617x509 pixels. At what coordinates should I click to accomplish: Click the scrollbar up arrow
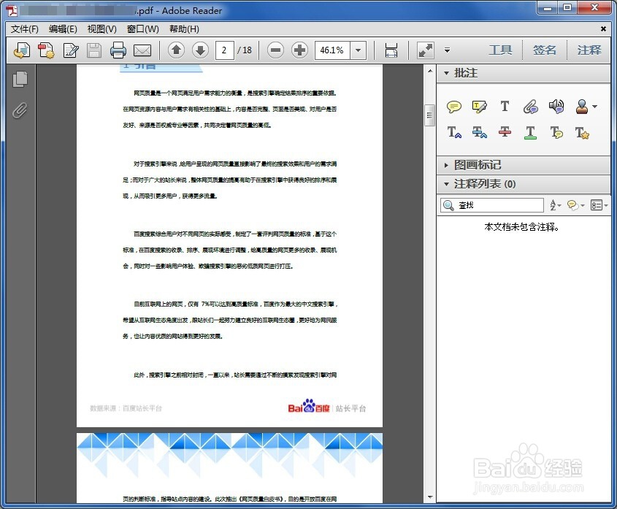coord(429,72)
